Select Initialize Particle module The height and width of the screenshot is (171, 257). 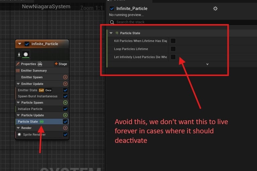[x=42, y=109]
